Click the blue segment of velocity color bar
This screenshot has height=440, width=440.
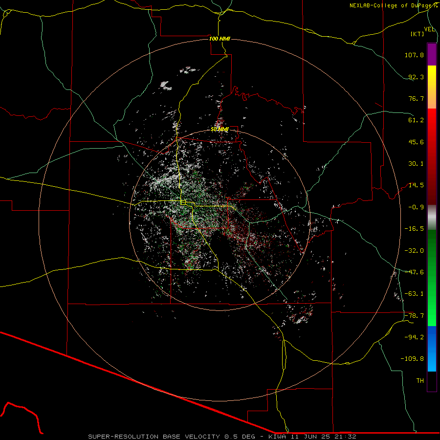click(x=432, y=349)
